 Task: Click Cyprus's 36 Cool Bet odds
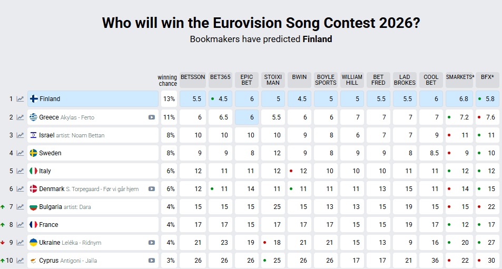pos(431,261)
